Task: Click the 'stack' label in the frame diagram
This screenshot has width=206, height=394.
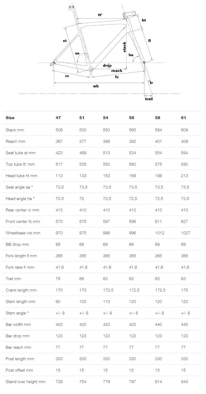Action: coord(124,47)
